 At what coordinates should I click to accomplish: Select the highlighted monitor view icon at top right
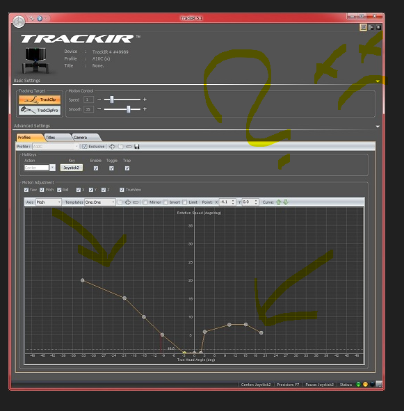click(364, 27)
